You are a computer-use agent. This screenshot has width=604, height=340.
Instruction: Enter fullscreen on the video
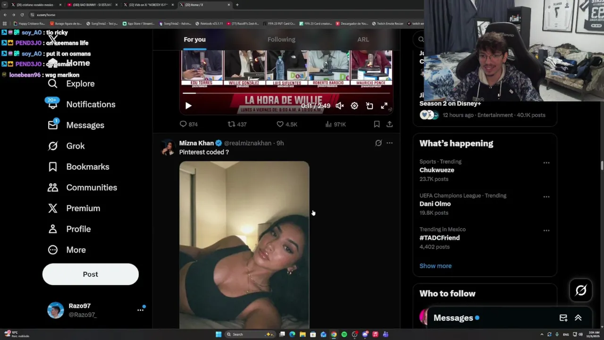point(384,106)
